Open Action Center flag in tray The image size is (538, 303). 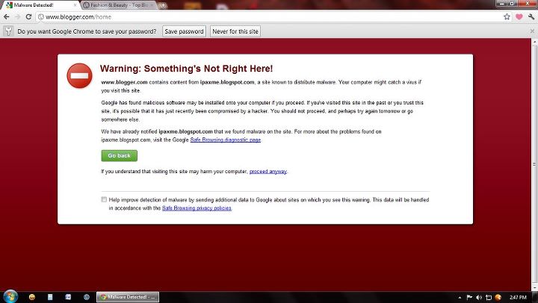[x=469, y=297]
